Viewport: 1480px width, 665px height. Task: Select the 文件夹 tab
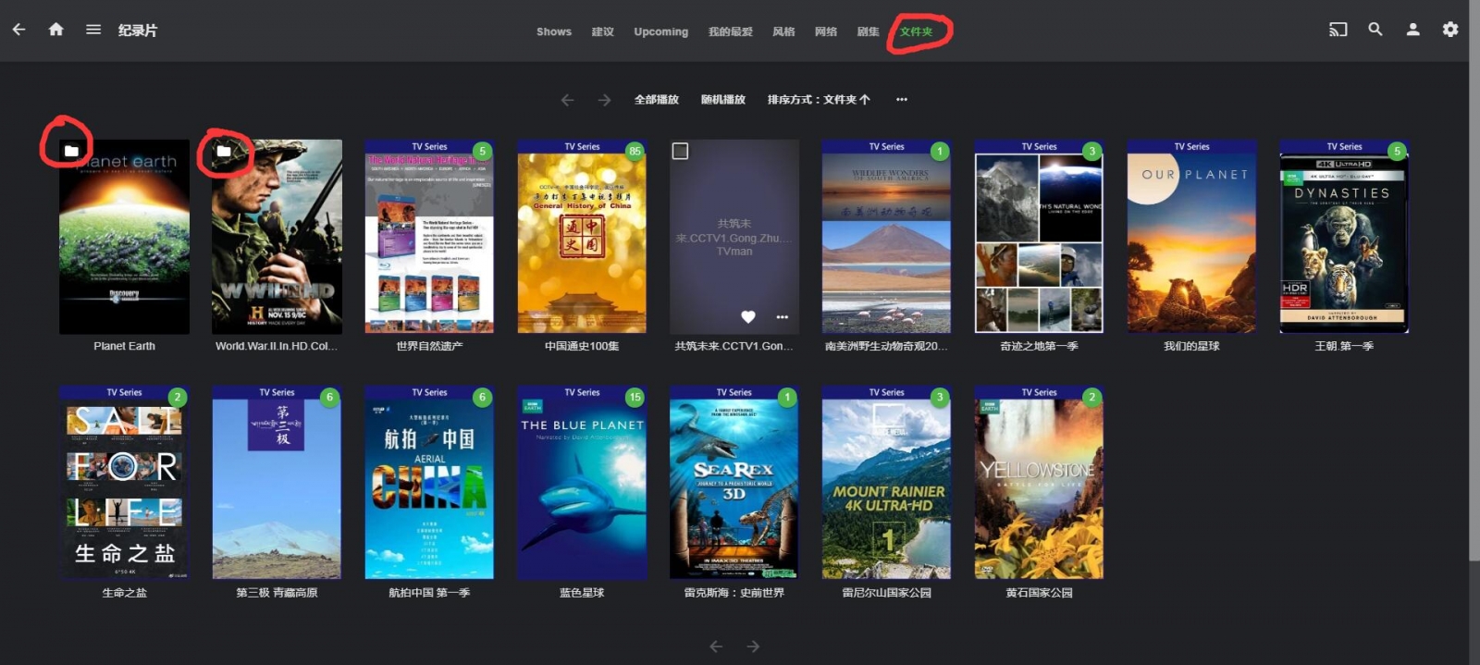pos(917,31)
